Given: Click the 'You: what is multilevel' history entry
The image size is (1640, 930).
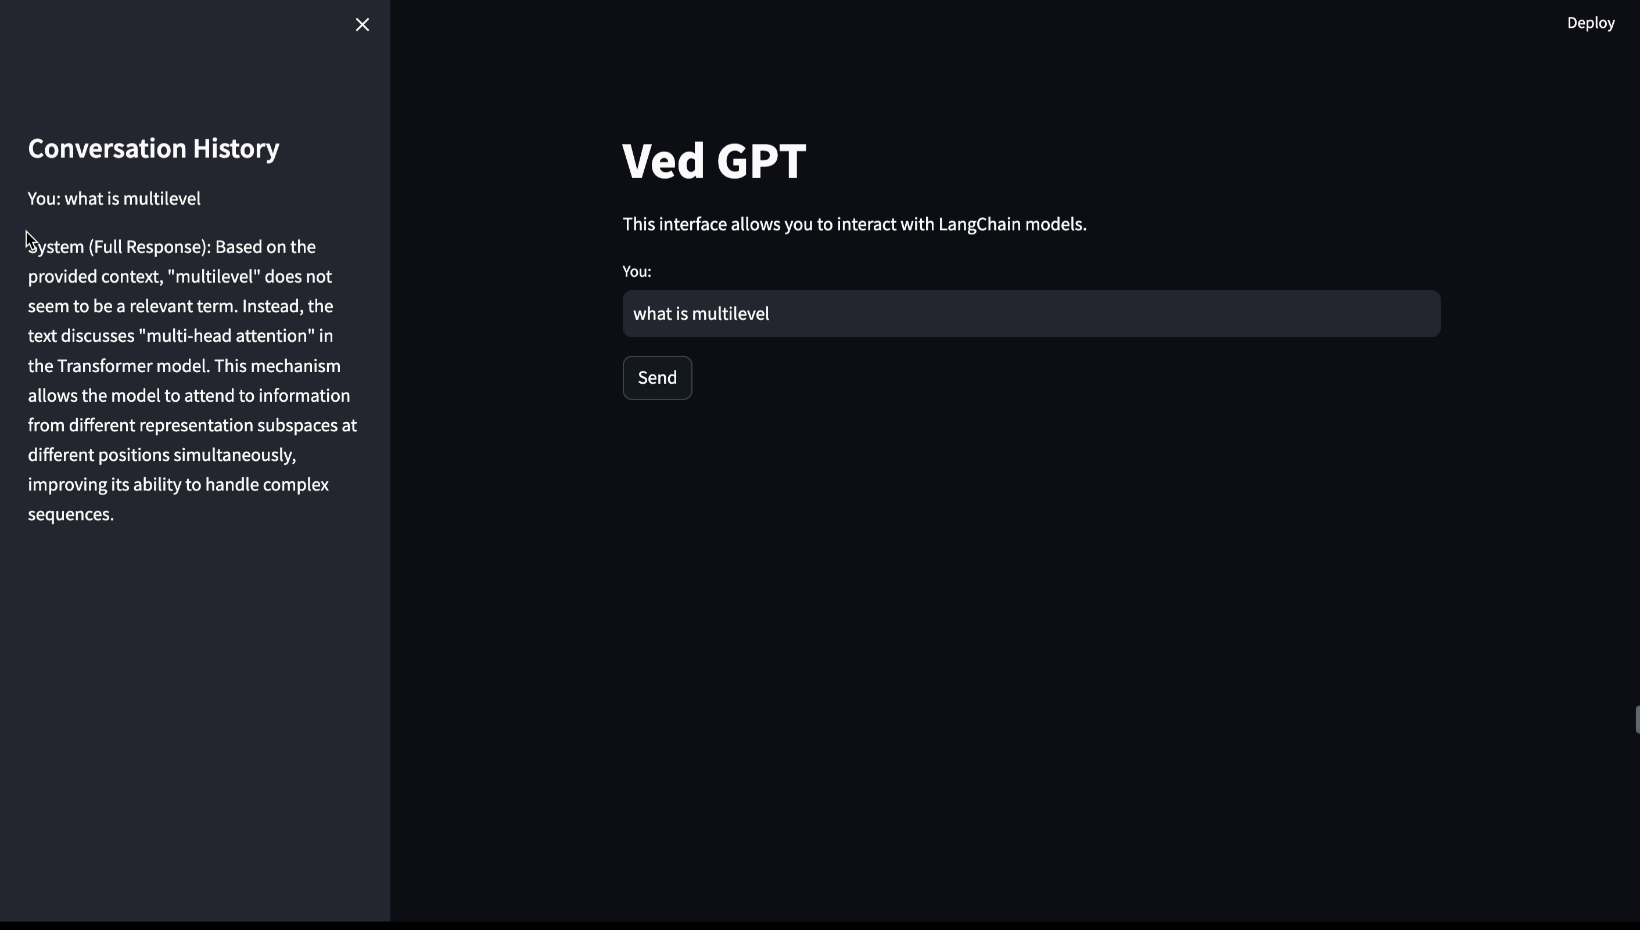Looking at the screenshot, I should 114,199.
